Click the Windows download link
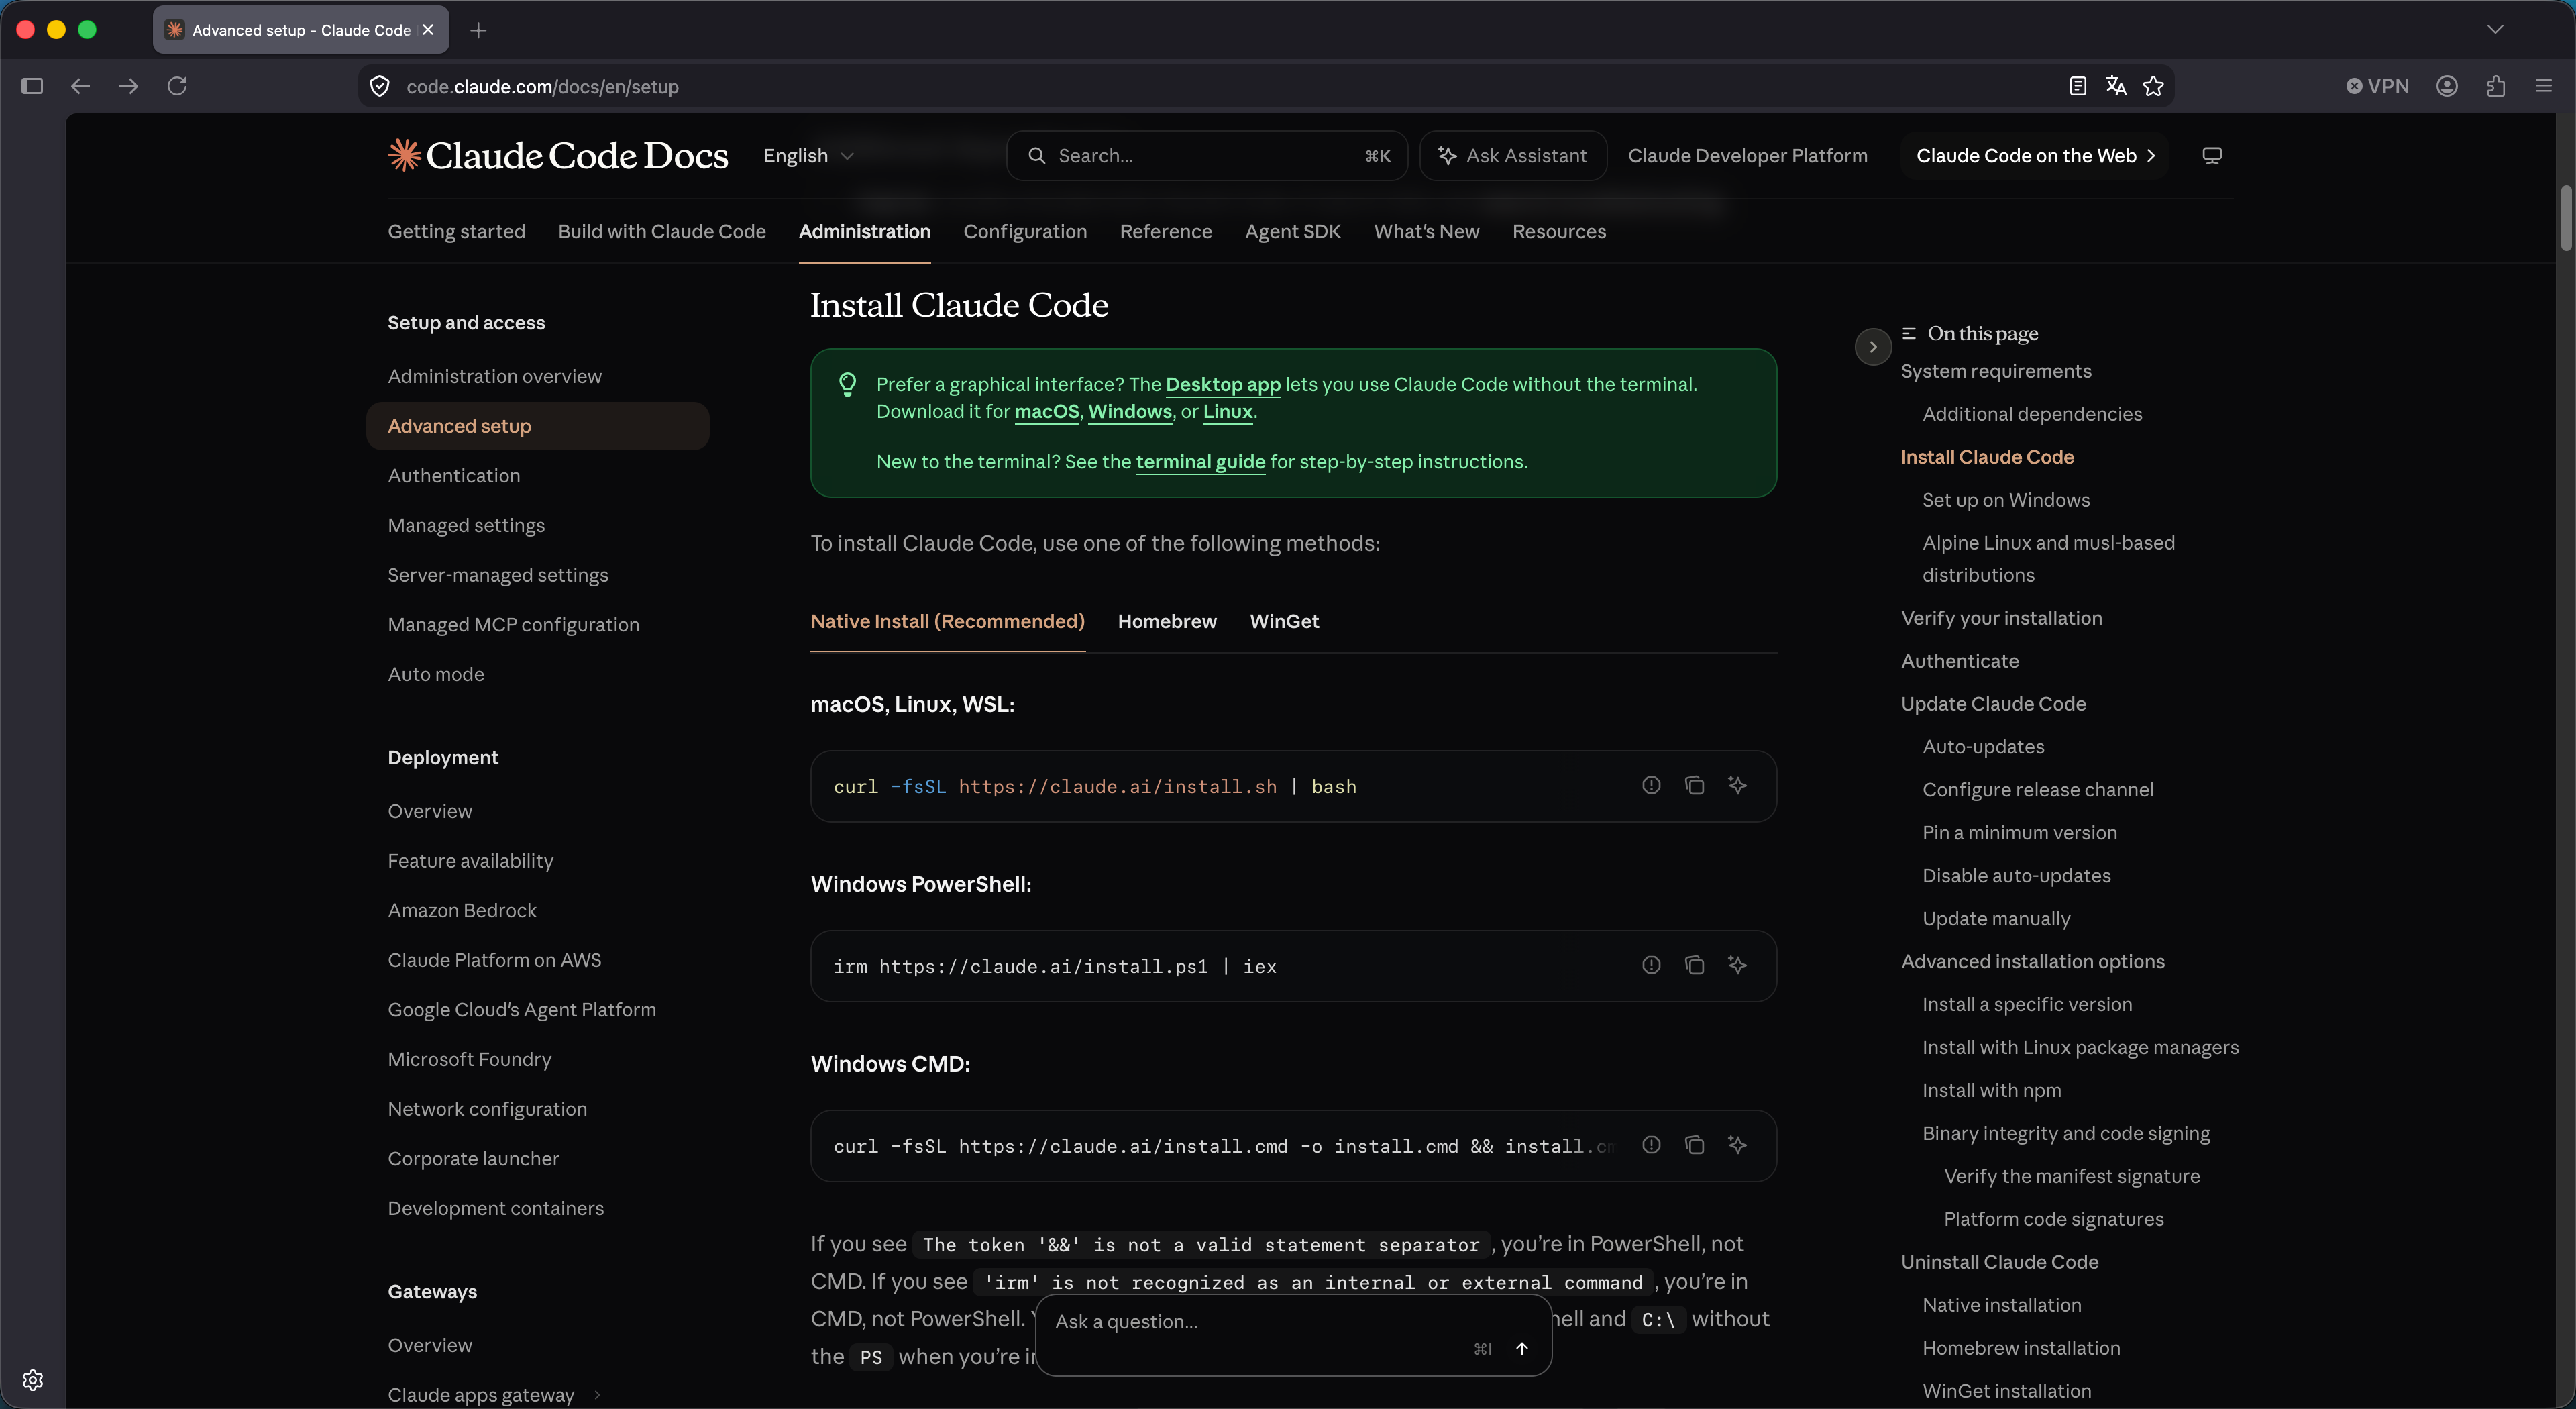 1129,411
